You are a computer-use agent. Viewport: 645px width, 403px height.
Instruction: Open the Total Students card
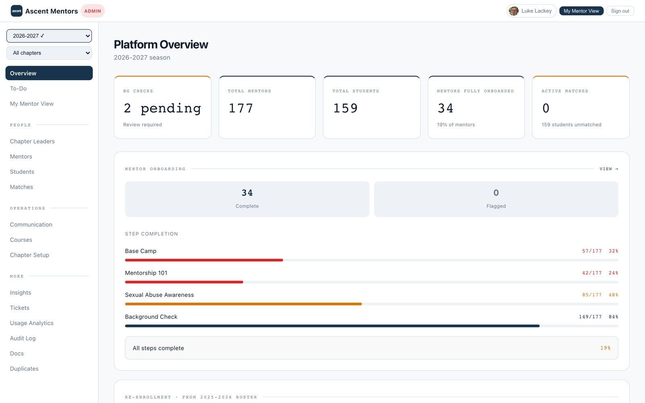[x=372, y=107]
